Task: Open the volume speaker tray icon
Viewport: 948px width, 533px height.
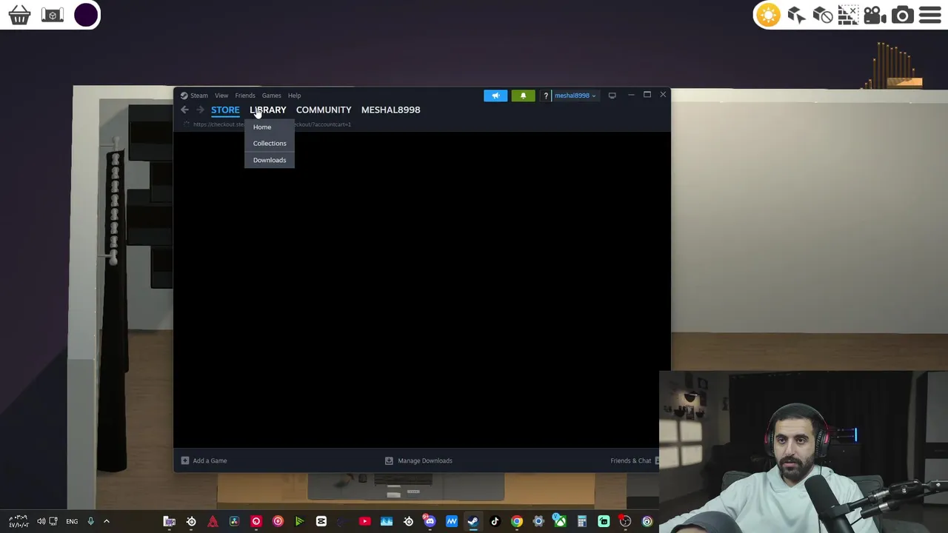Action: click(41, 521)
